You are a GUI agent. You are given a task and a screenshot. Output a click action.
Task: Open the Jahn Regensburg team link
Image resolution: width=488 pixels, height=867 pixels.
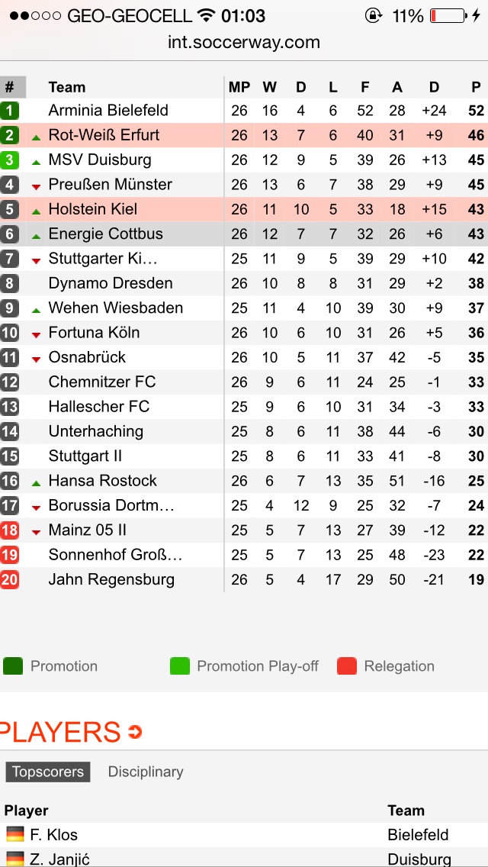[x=111, y=579]
